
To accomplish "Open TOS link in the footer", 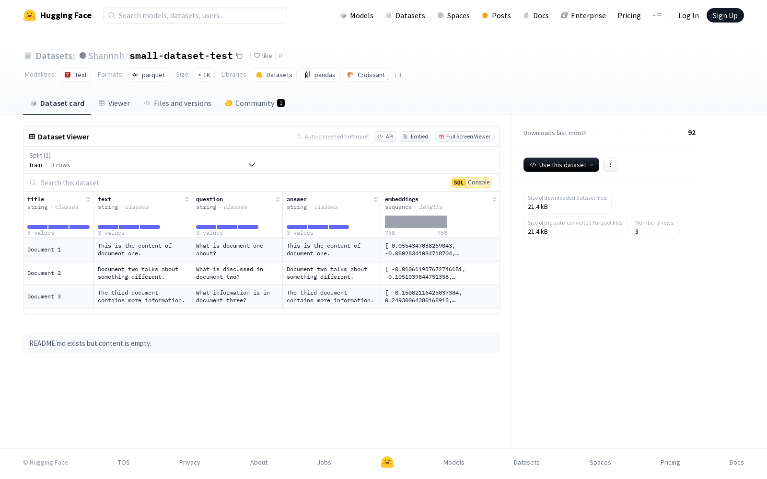I will pos(124,462).
